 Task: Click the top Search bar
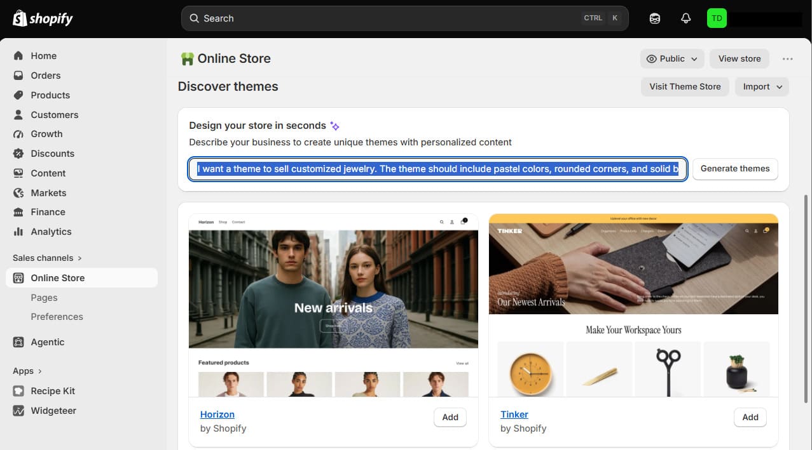(x=405, y=18)
